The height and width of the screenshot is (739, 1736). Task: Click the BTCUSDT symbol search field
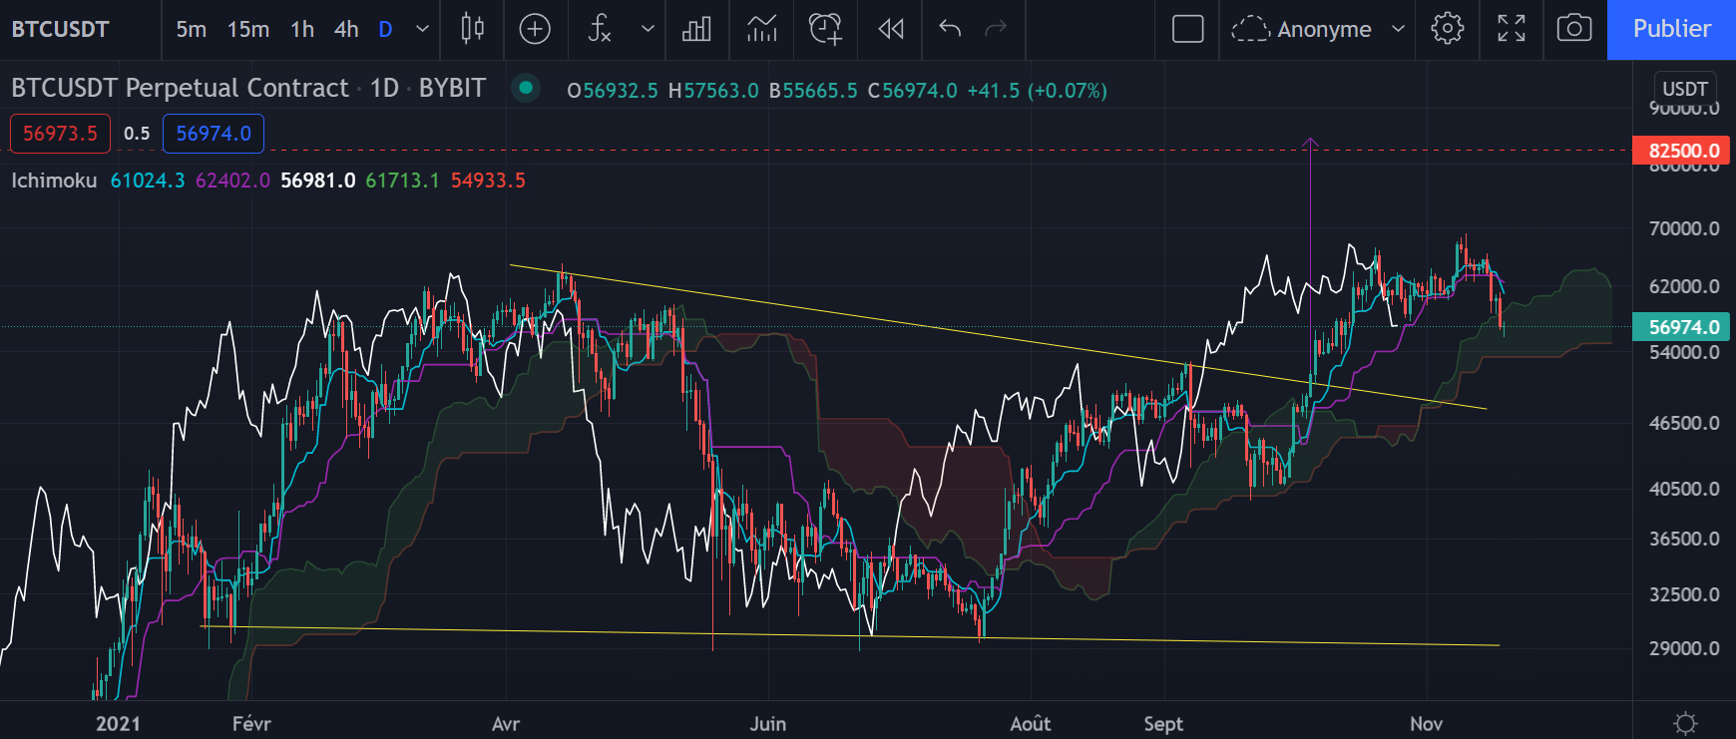pyautogui.click(x=62, y=29)
